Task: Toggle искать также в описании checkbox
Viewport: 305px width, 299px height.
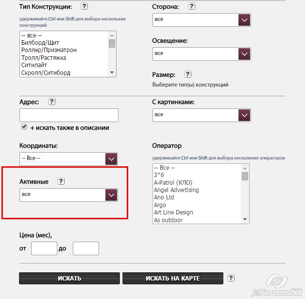Action: (24, 126)
